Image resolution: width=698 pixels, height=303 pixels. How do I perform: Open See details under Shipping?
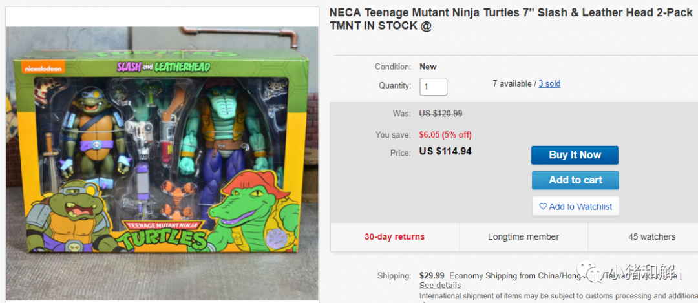pyautogui.click(x=440, y=285)
